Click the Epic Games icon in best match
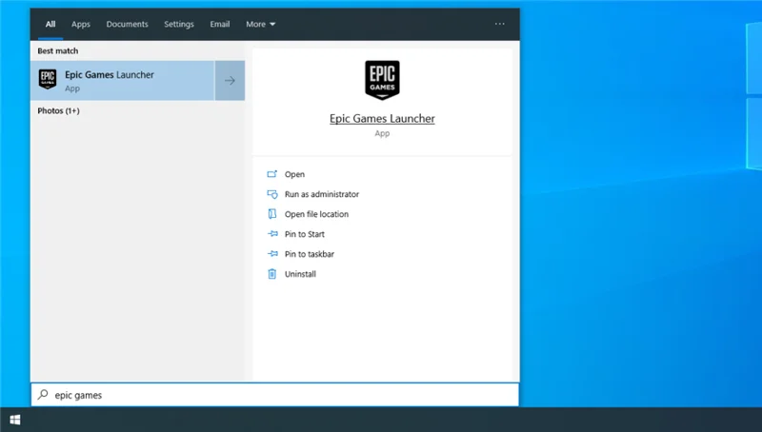Image resolution: width=762 pixels, height=432 pixels. 48,79
